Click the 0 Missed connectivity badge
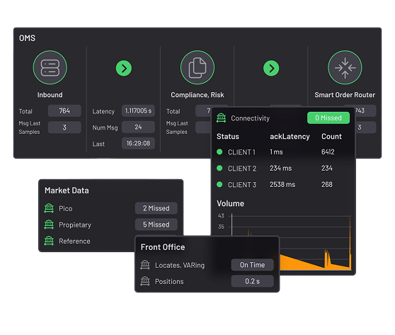Screen dimensions: 395x335 click(x=328, y=118)
